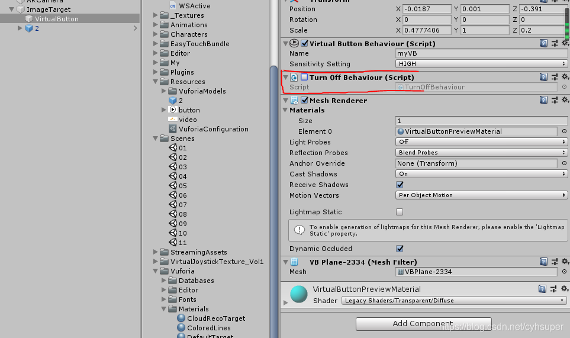Expand the VuforiaModels folder

[163, 91]
